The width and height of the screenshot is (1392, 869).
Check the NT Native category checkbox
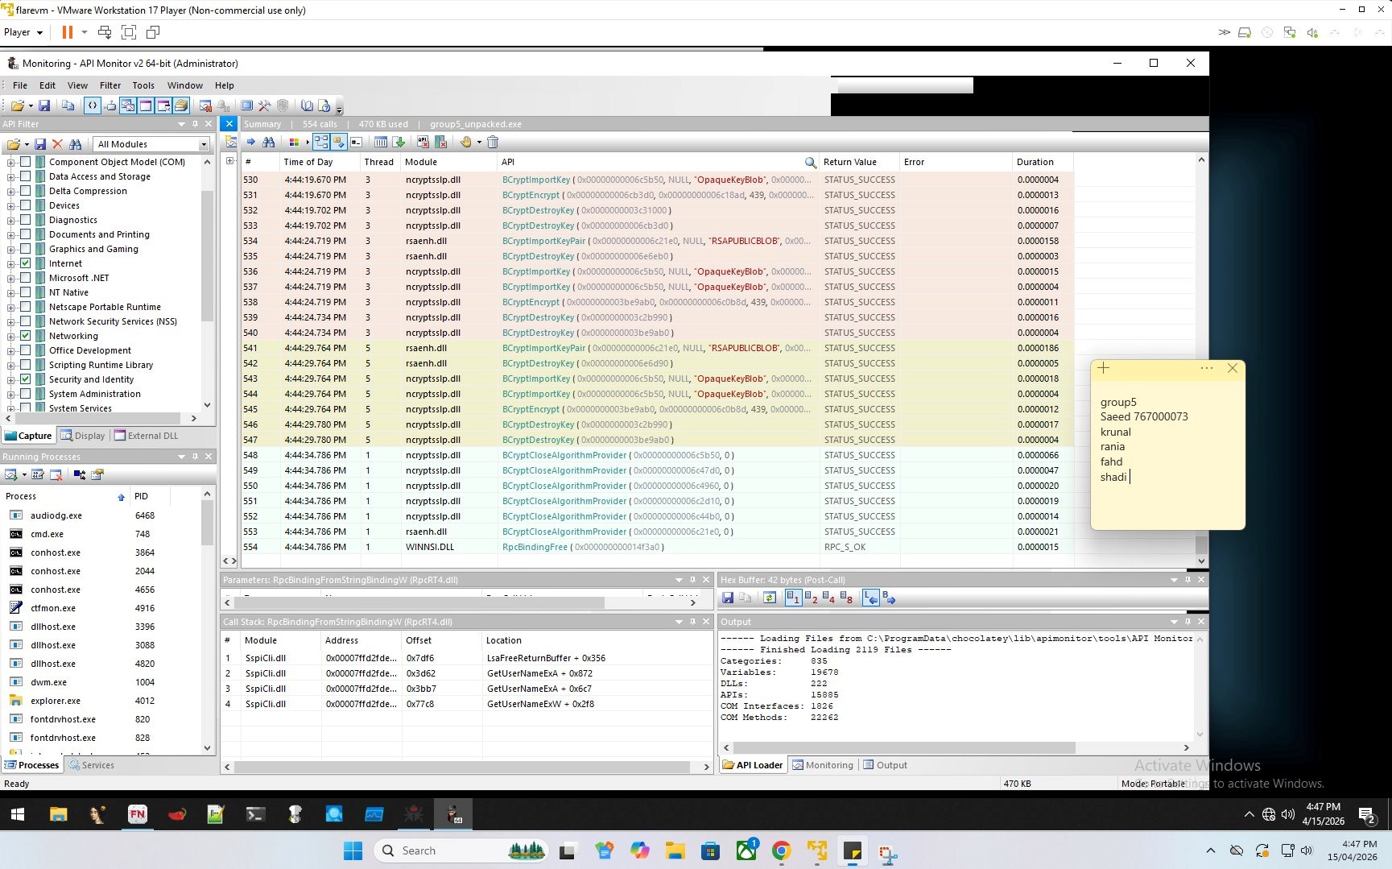tap(26, 292)
